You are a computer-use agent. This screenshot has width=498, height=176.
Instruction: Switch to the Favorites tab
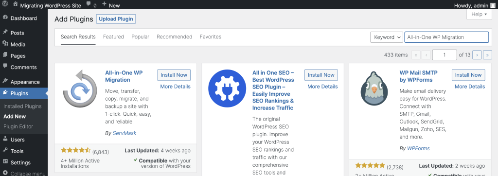pos(211,37)
